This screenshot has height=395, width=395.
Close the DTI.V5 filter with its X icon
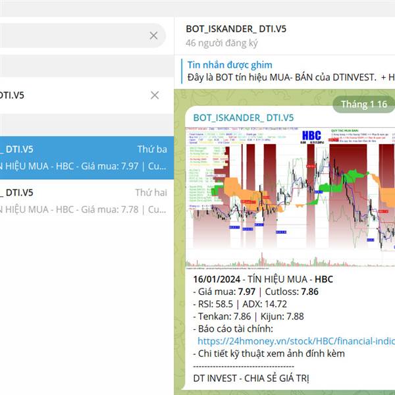pyautogui.click(x=155, y=95)
